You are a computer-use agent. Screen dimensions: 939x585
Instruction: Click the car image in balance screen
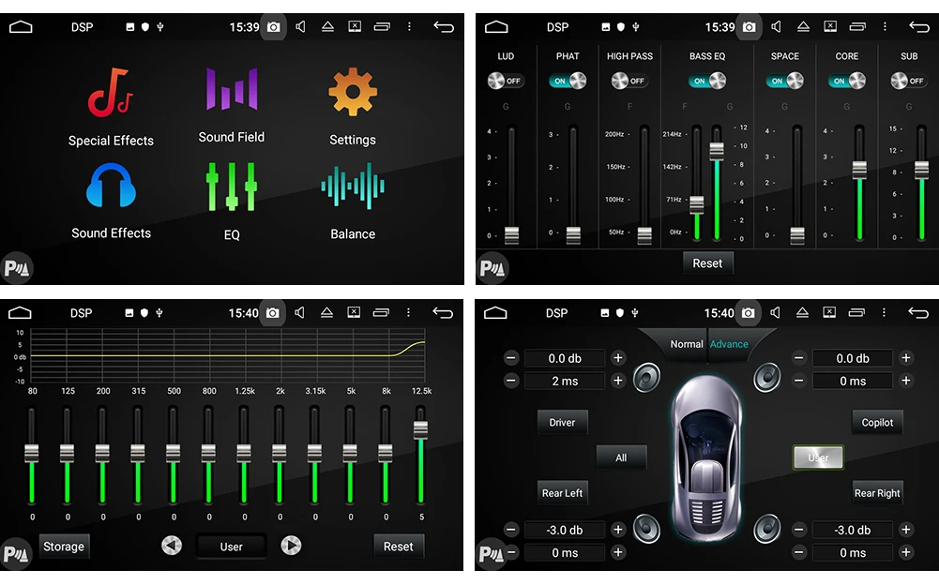707,457
